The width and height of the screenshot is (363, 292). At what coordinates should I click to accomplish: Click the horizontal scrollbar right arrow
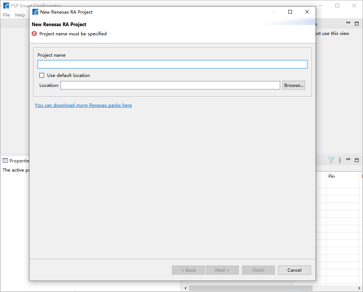pyautogui.click(x=359, y=288)
